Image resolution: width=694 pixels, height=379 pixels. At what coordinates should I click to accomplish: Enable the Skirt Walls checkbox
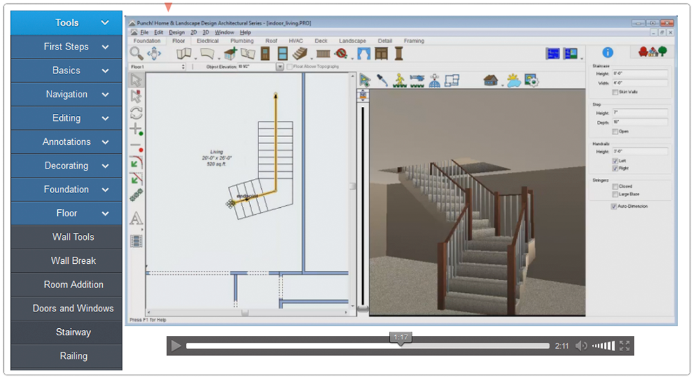[616, 92]
